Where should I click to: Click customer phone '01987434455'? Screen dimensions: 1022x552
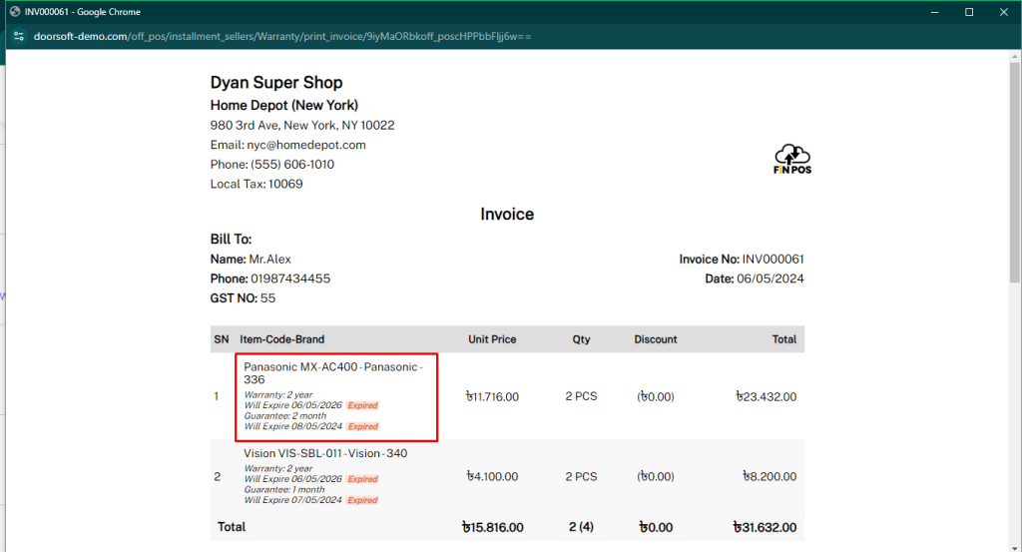tap(290, 278)
